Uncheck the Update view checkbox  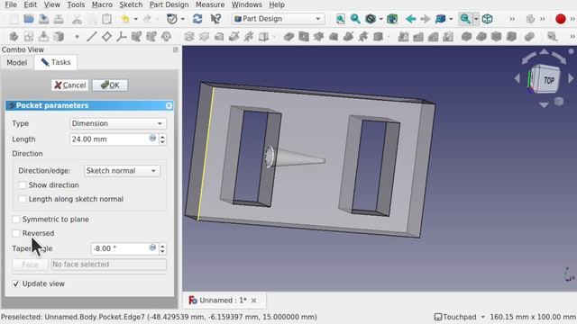coord(16,283)
